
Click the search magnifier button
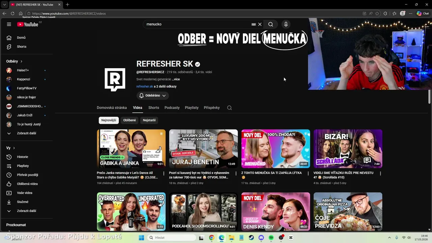271,24
